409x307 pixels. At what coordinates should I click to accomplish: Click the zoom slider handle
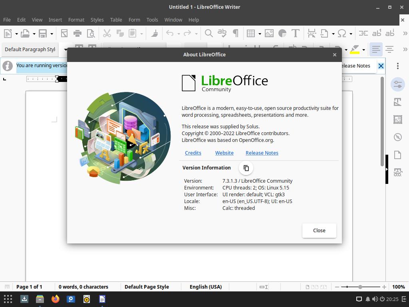(360, 287)
